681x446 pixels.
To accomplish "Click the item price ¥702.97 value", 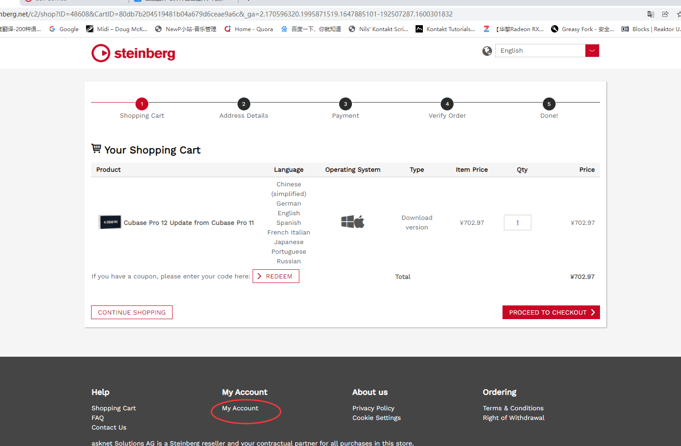I will (472, 223).
